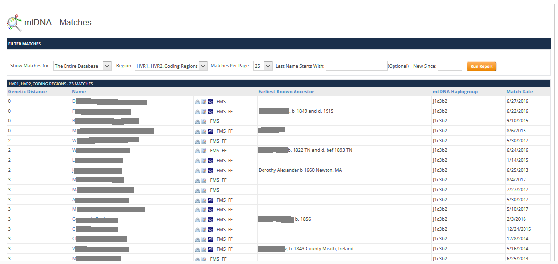The height and width of the screenshot is (264, 558).
Task: Email the match dated 2/3/2016
Action: click(x=197, y=220)
